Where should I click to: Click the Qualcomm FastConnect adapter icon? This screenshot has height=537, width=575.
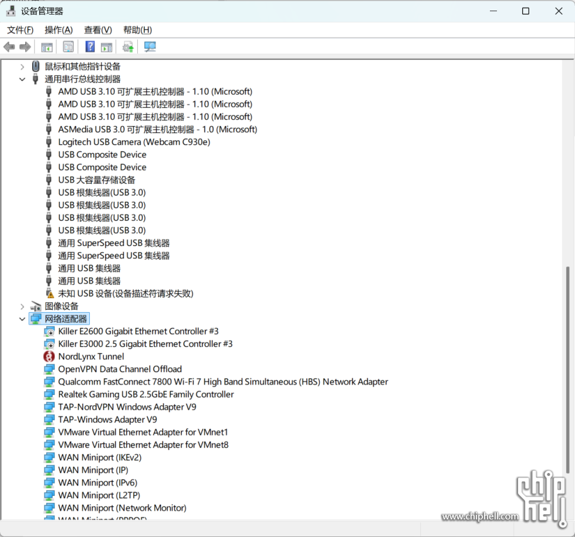[x=49, y=381]
